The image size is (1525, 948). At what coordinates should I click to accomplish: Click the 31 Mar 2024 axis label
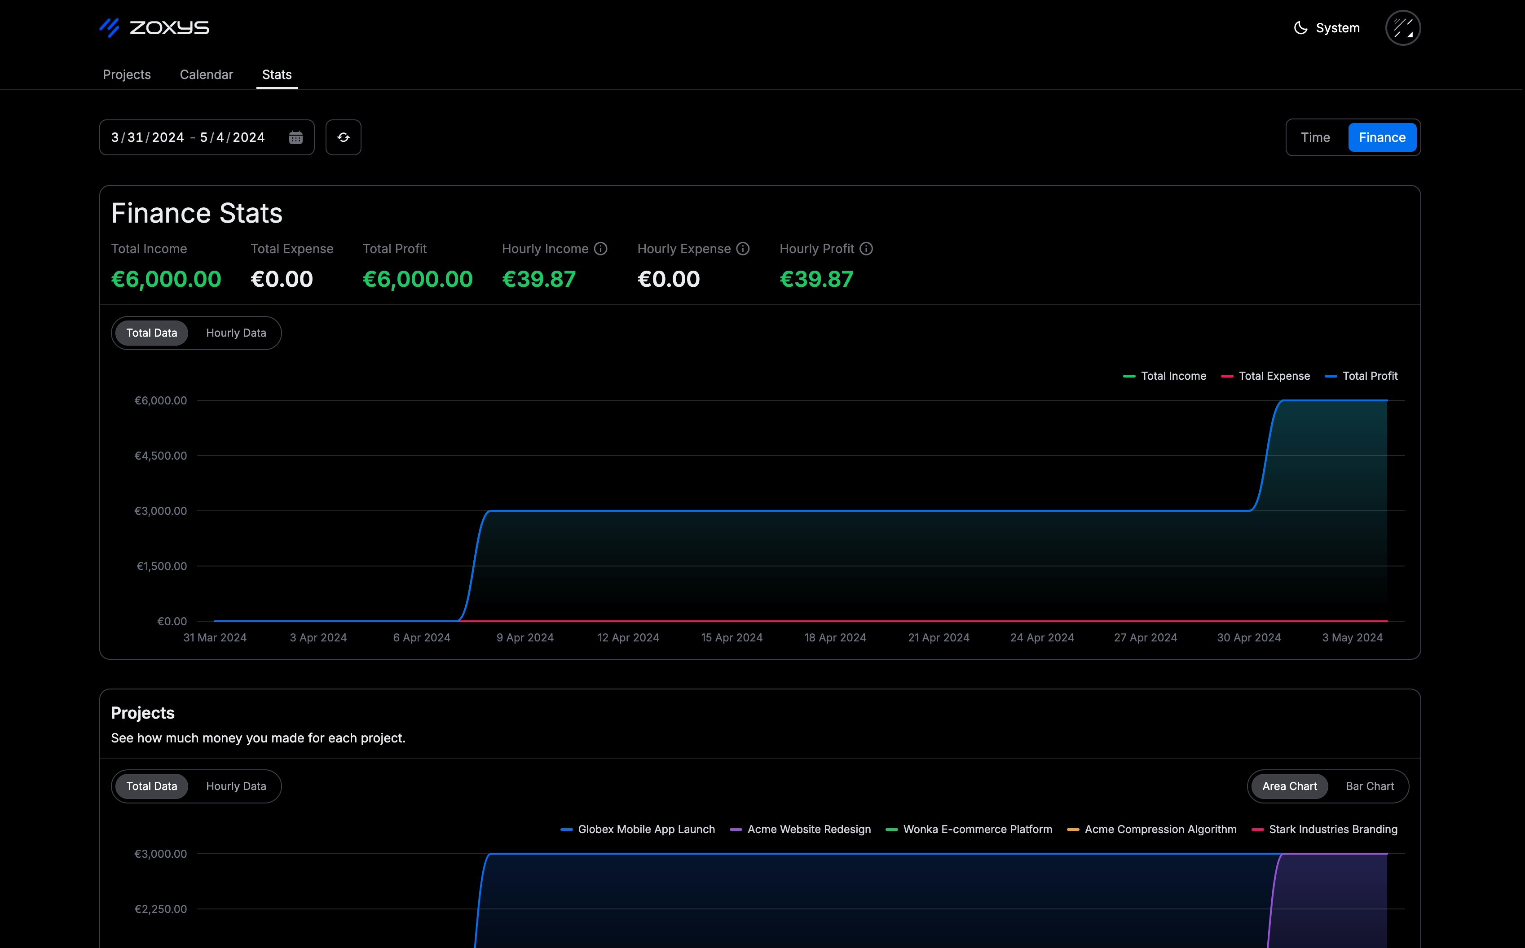215,638
